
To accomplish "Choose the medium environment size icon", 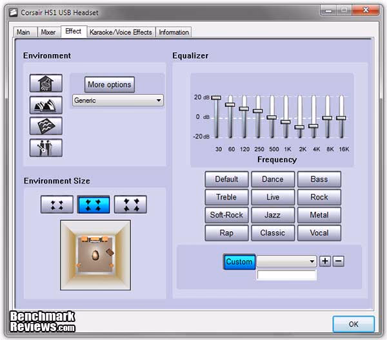I will click(94, 205).
